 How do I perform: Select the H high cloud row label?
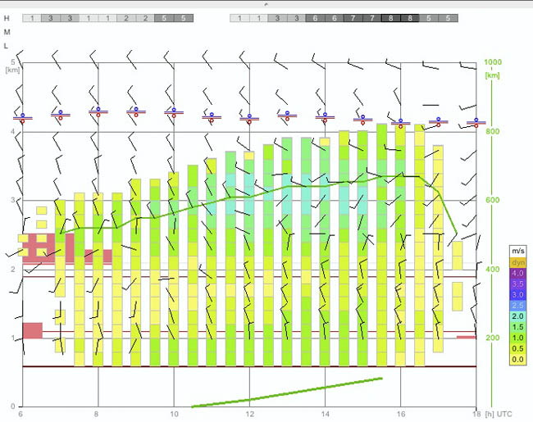click(7, 18)
